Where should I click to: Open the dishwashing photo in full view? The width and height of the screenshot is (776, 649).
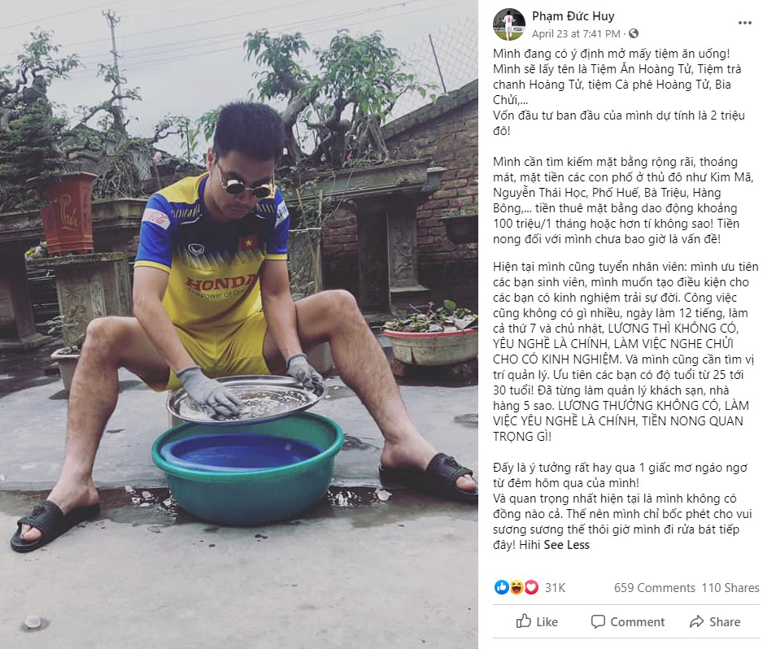(239, 324)
